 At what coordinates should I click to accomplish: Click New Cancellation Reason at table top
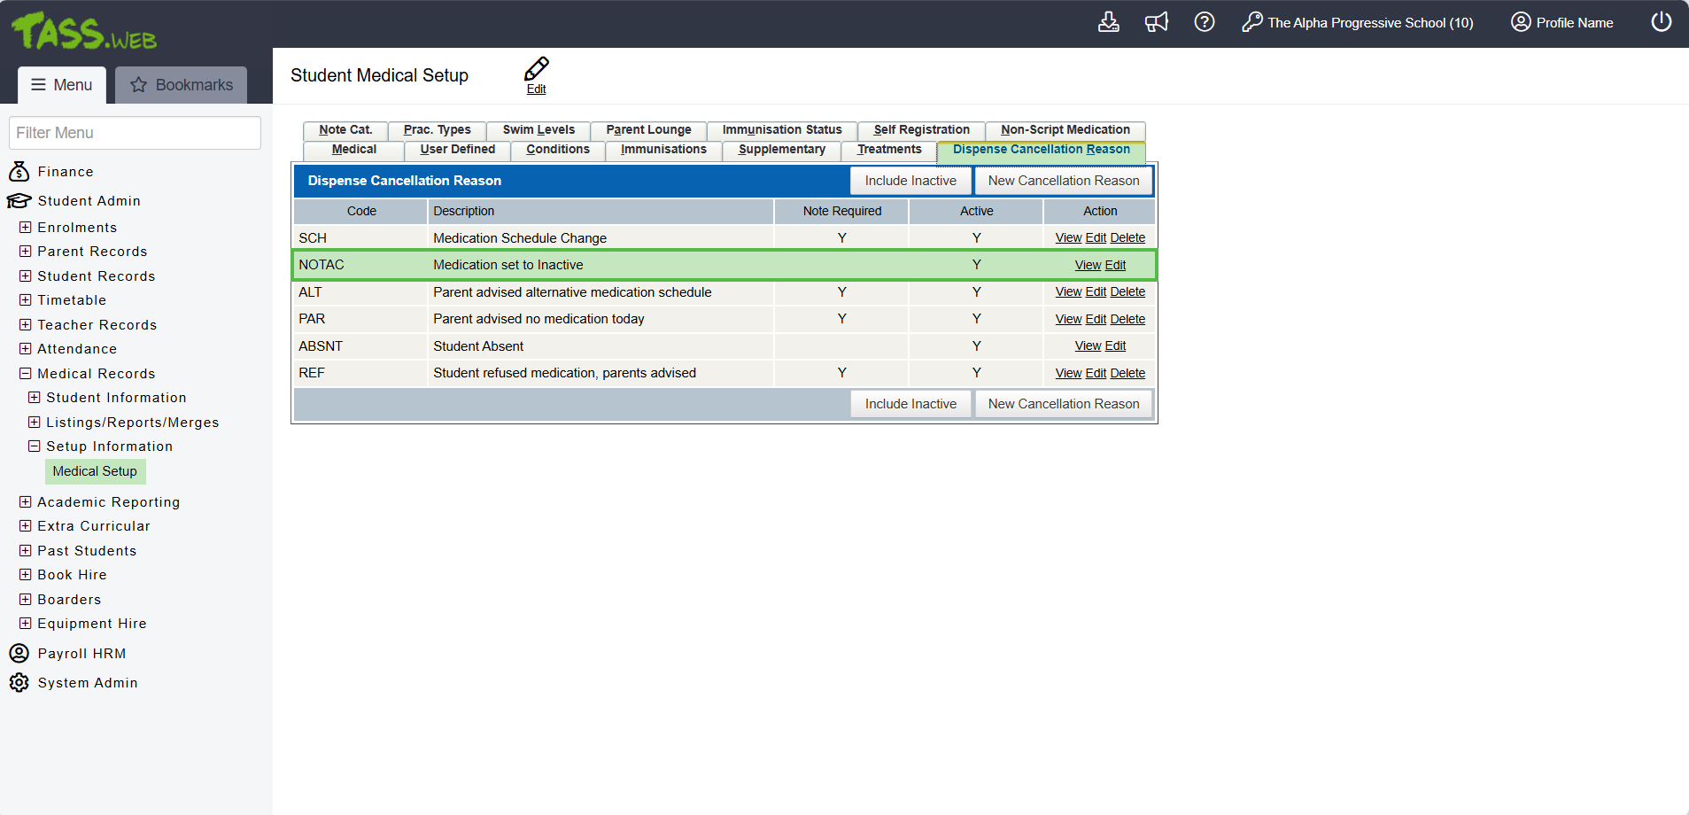[x=1063, y=181]
